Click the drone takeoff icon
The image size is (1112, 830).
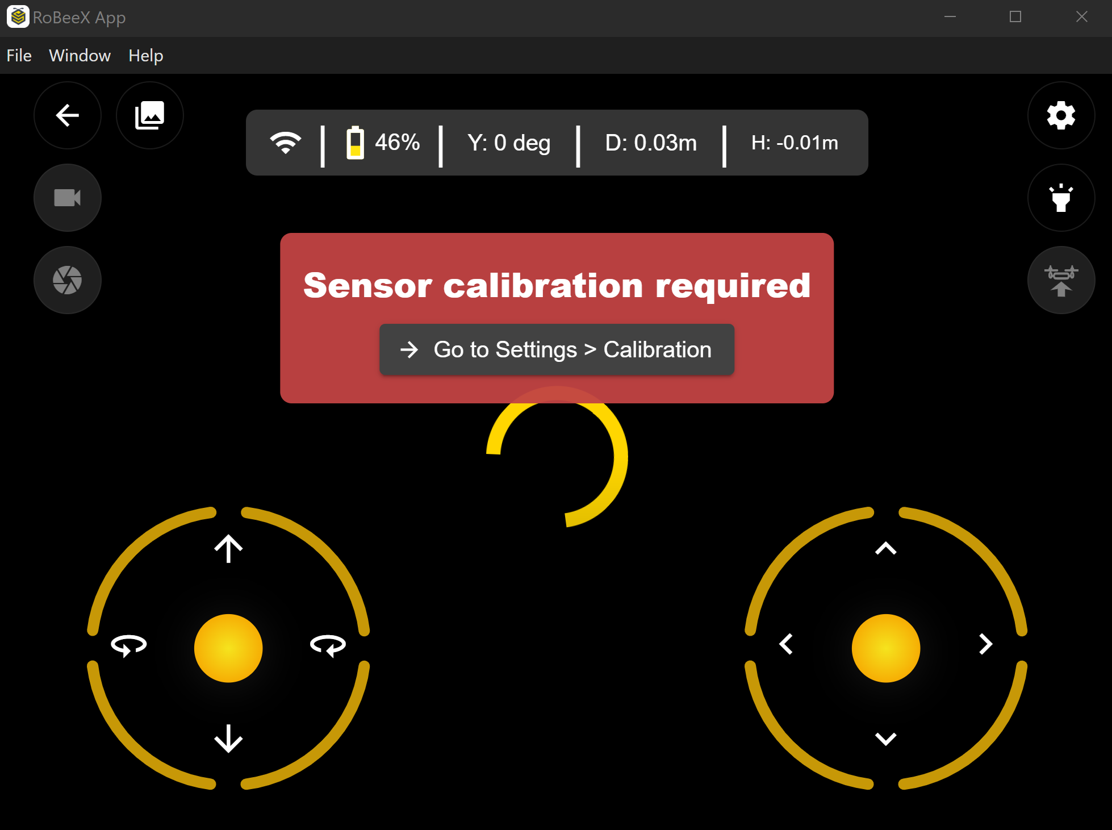click(1061, 280)
